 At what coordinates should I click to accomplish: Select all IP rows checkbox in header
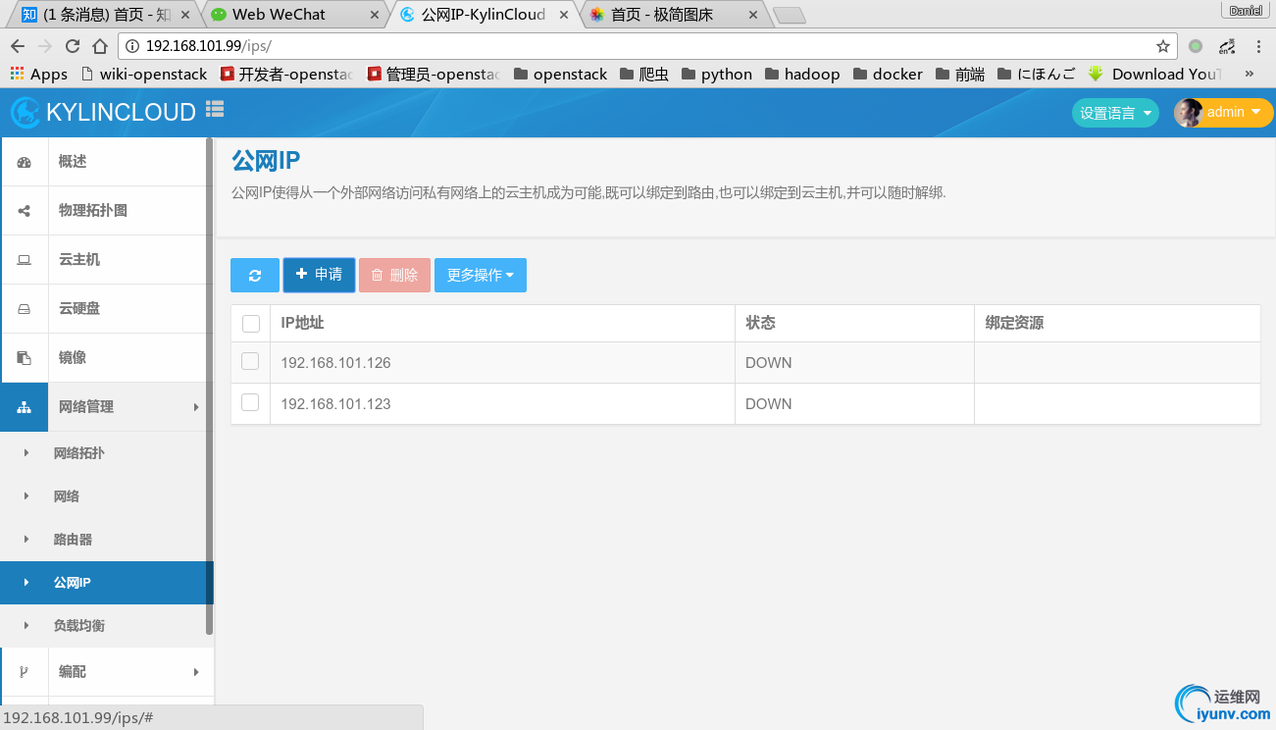coord(251,324)
